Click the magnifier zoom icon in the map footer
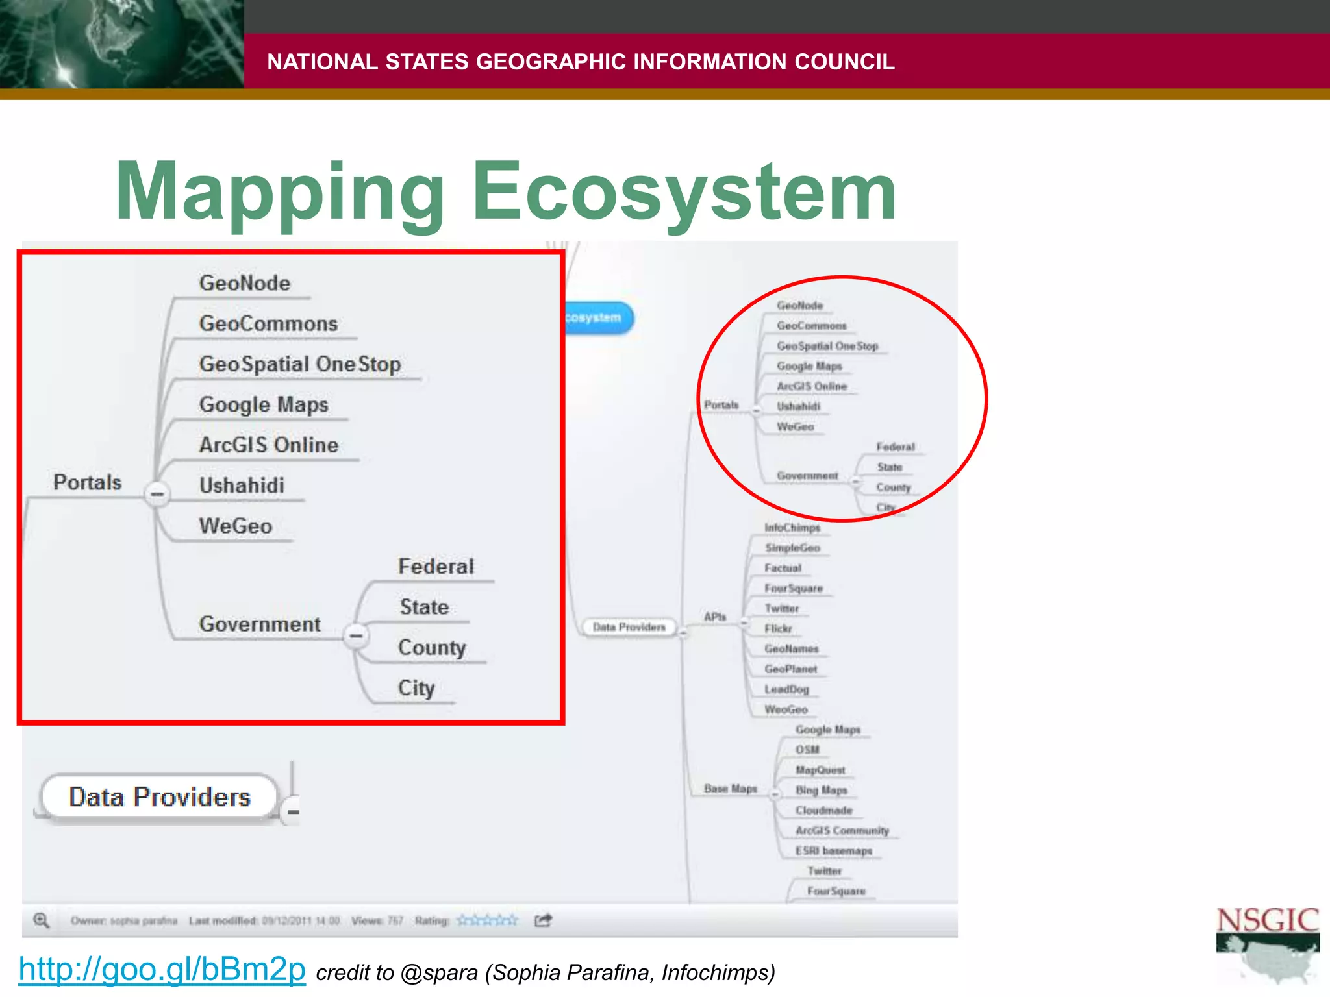This screenshot has height=997, width=1330. 41,920
